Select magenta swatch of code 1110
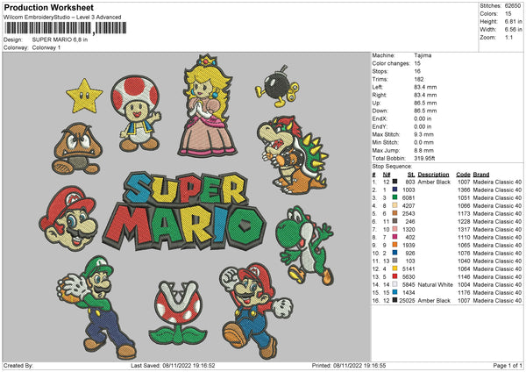Viewport: 526px width, 372px height. coord(394,237)
